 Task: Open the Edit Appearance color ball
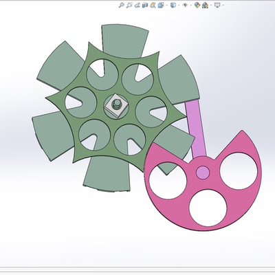click(x=197, y=5)
